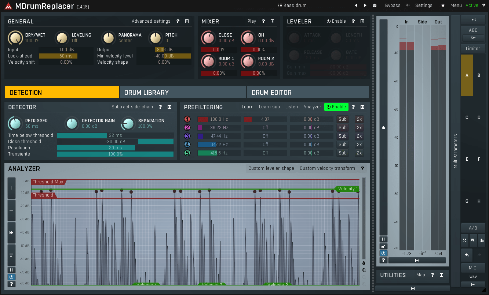Collapse the Prefiltering panel using its icon
Screen dimensions: 489x295
point(362,107)
